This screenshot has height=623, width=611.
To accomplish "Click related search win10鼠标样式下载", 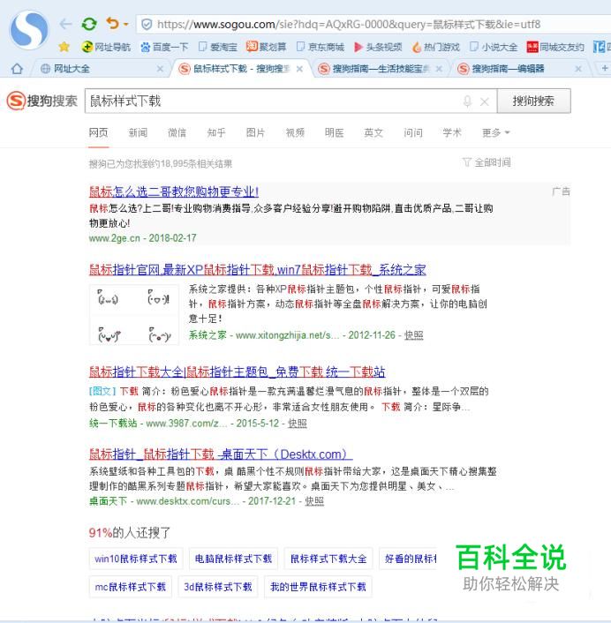I will 136,559.
